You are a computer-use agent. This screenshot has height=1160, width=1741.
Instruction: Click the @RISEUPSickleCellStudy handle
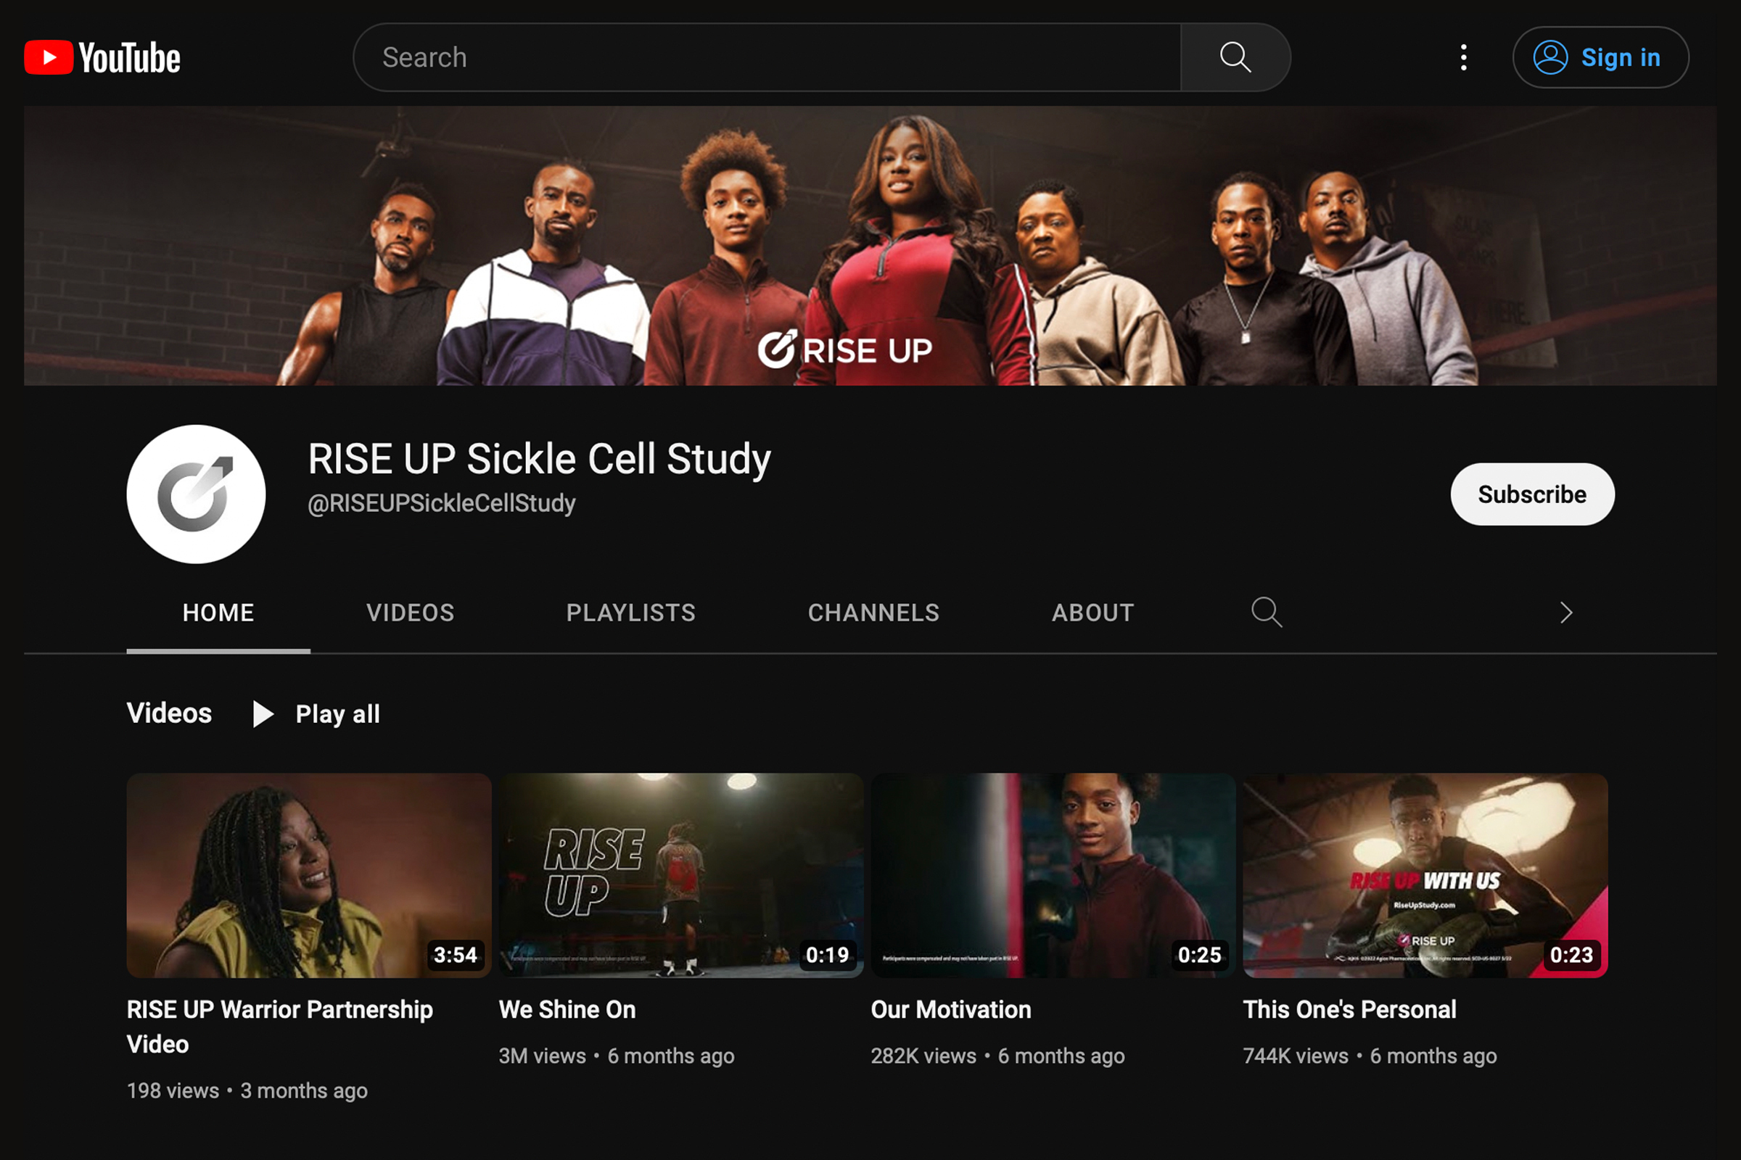[442, 504]
